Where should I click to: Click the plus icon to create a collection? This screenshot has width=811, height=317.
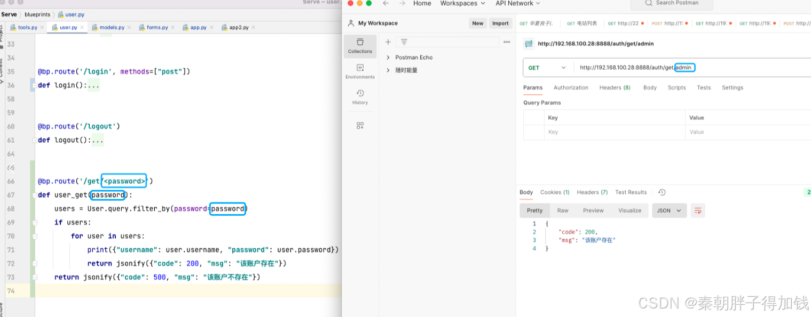[388, 42]
